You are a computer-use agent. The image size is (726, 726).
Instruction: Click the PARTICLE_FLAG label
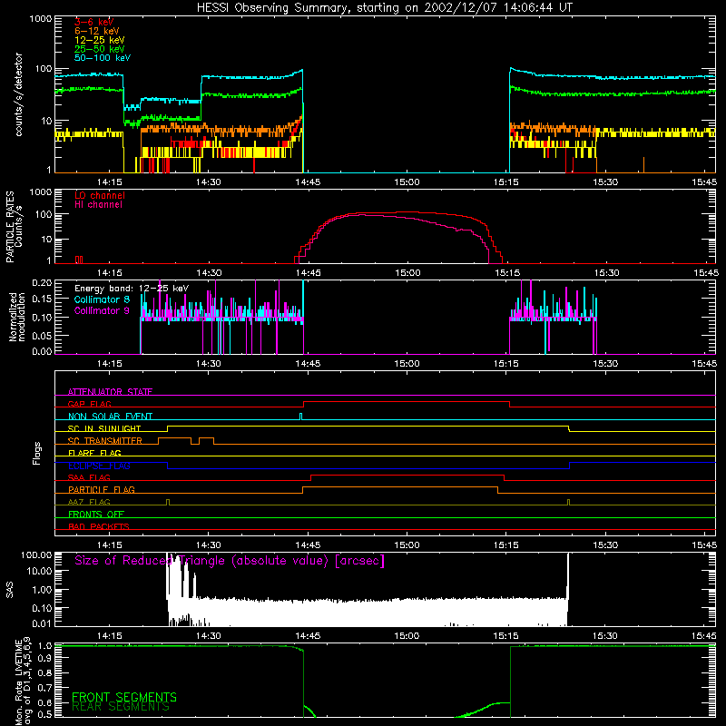pyautogui.click(x=102, y=489)
